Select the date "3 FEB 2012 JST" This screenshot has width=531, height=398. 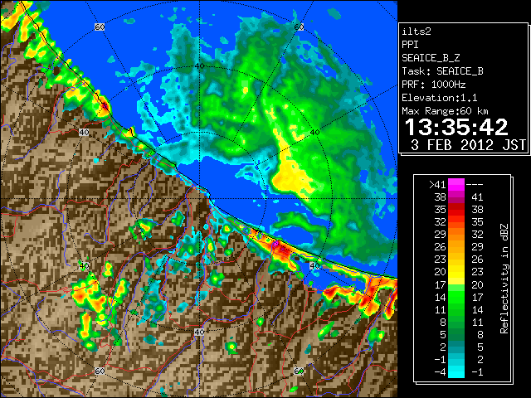[x=468, y=145]
